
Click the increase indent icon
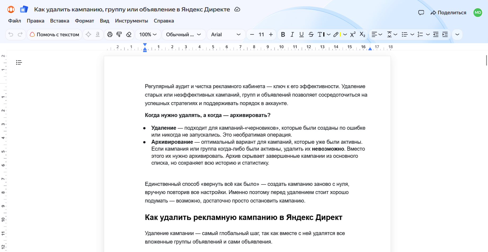pos(445,34)
